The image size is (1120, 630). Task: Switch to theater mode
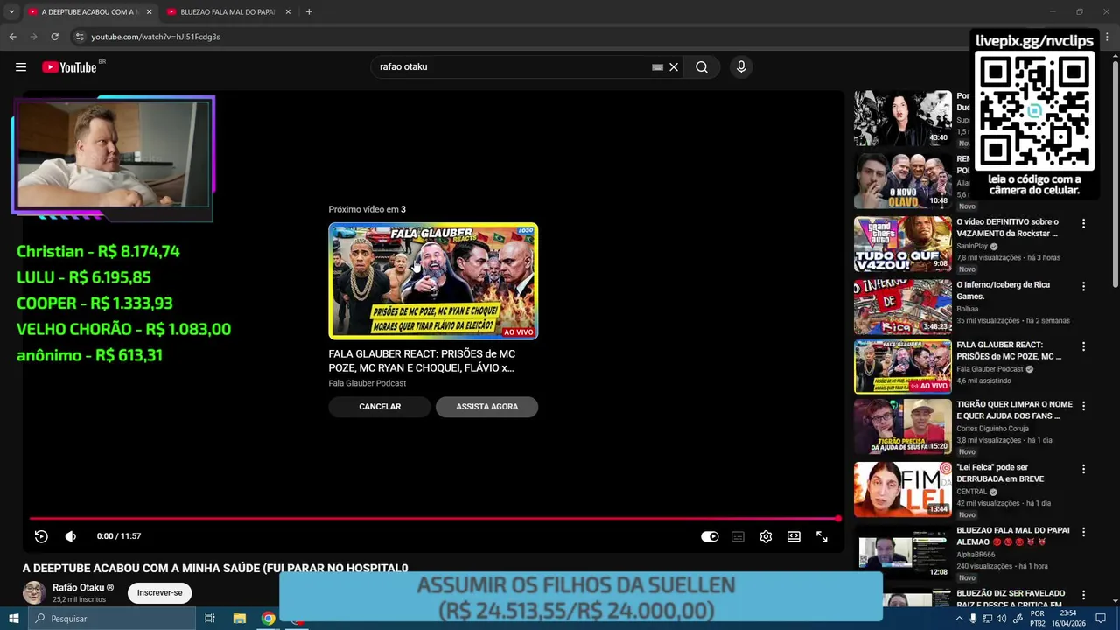coord(794,536)
